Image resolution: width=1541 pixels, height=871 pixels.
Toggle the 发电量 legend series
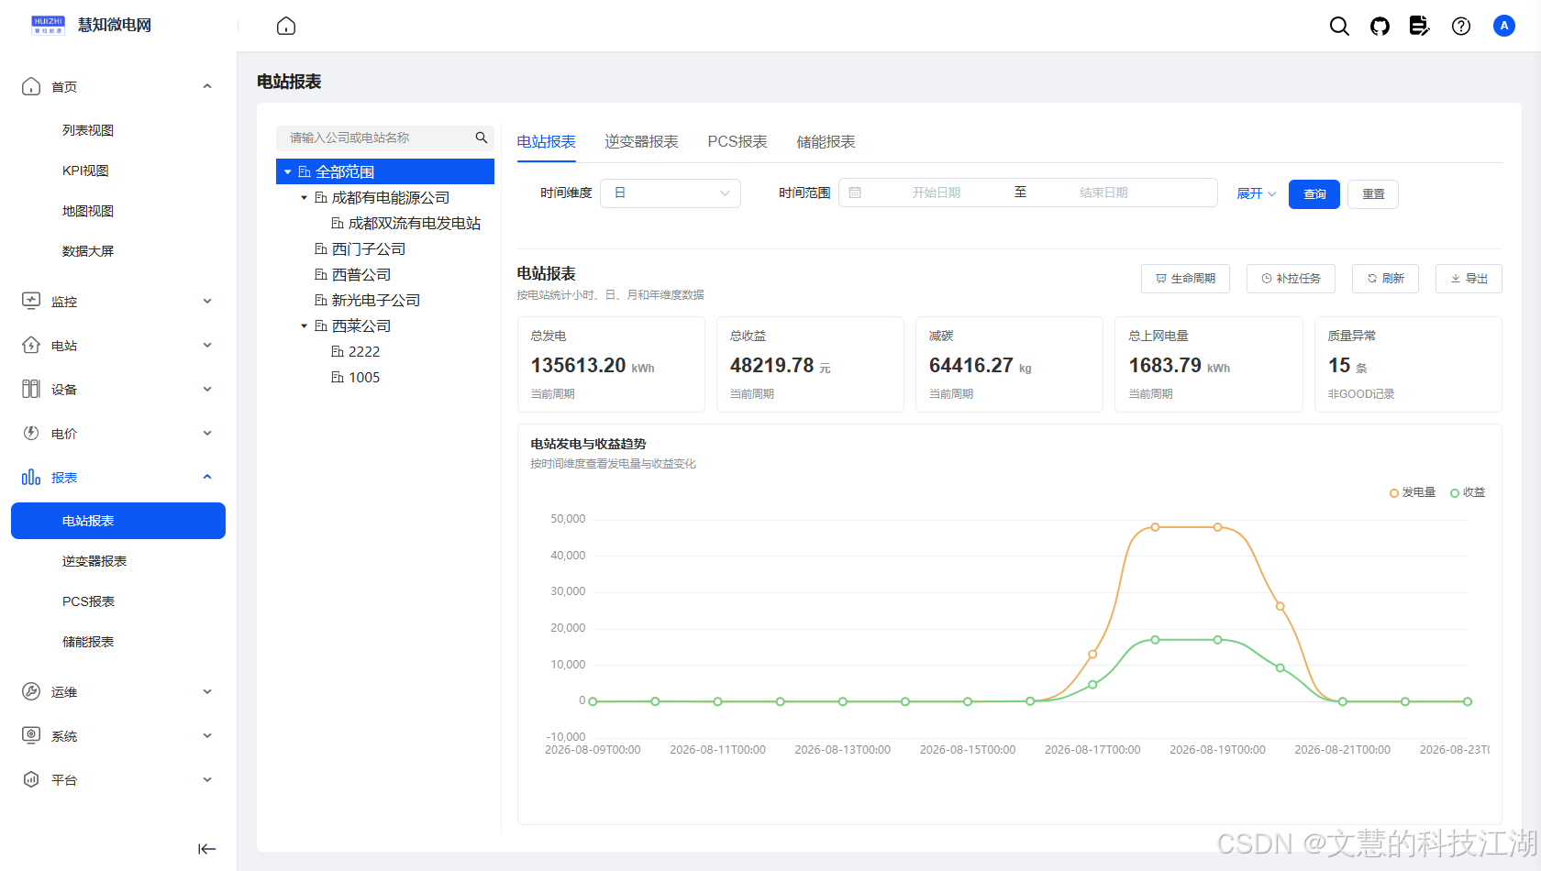tap(1413, 492)
